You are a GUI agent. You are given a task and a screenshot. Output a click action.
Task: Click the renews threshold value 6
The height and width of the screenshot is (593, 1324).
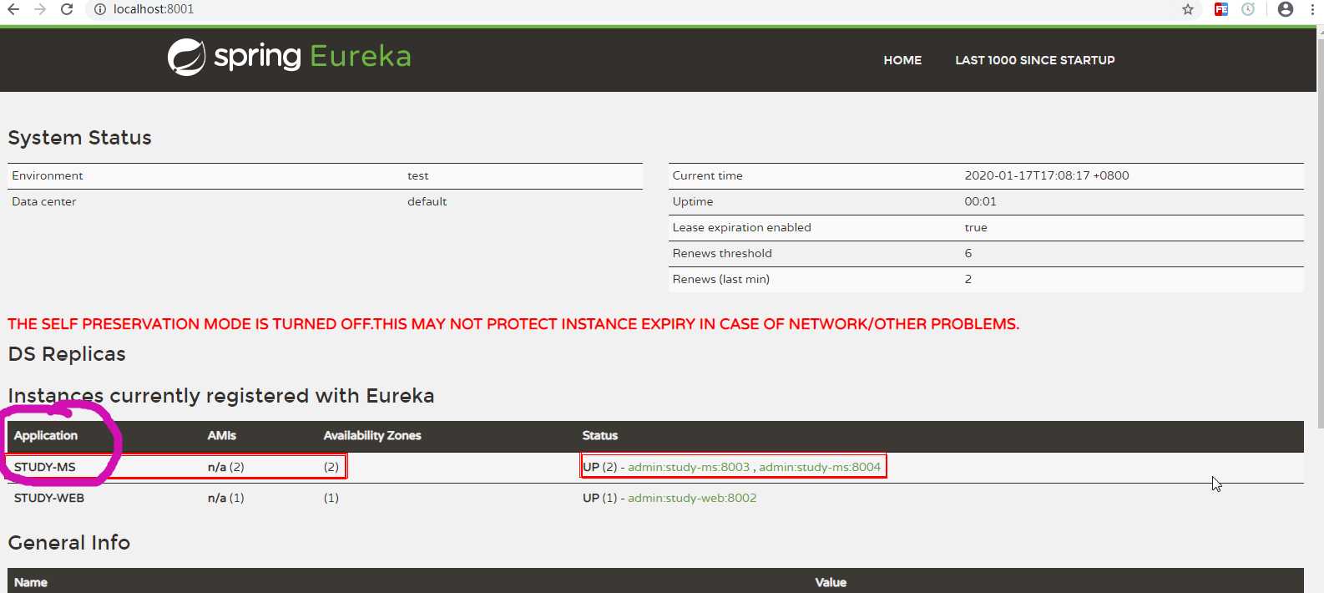(x=968, y=253)
